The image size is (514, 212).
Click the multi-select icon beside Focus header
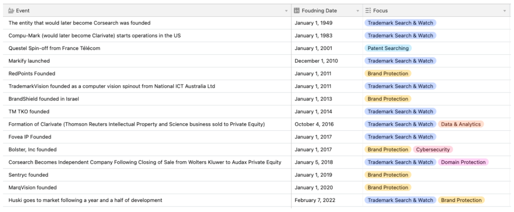click(368, 11)
